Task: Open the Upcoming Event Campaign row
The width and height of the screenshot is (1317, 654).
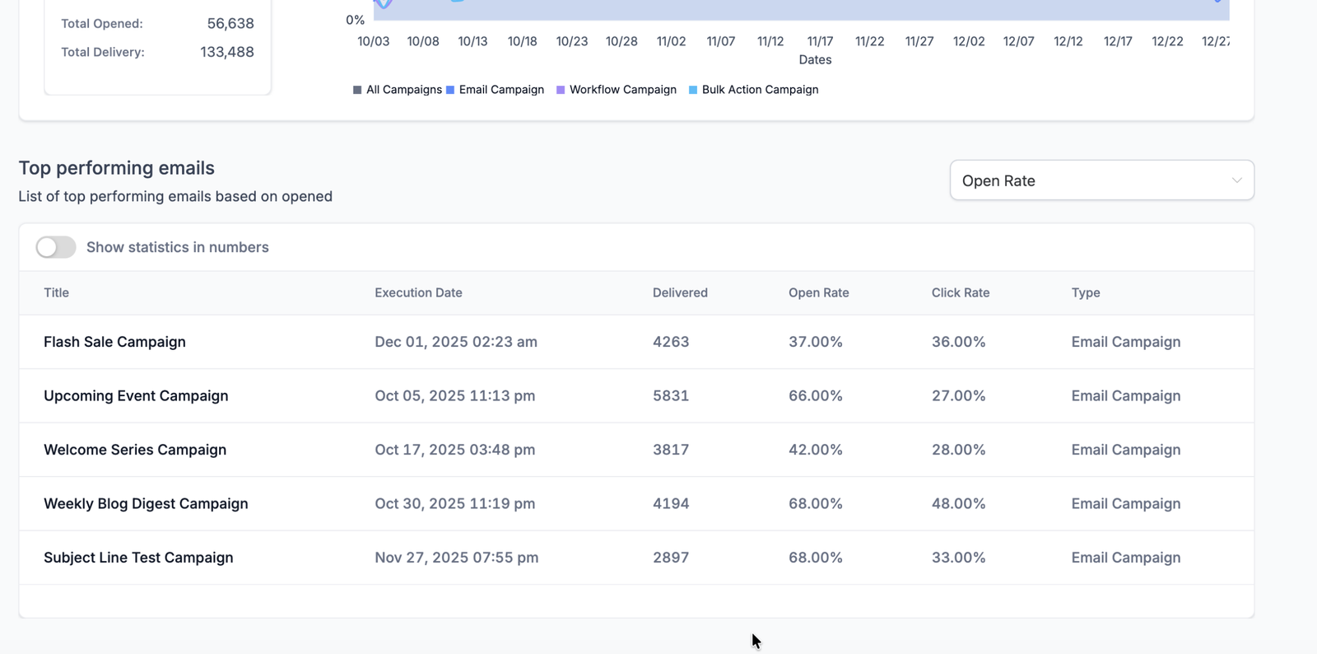Action: point(136,396)
